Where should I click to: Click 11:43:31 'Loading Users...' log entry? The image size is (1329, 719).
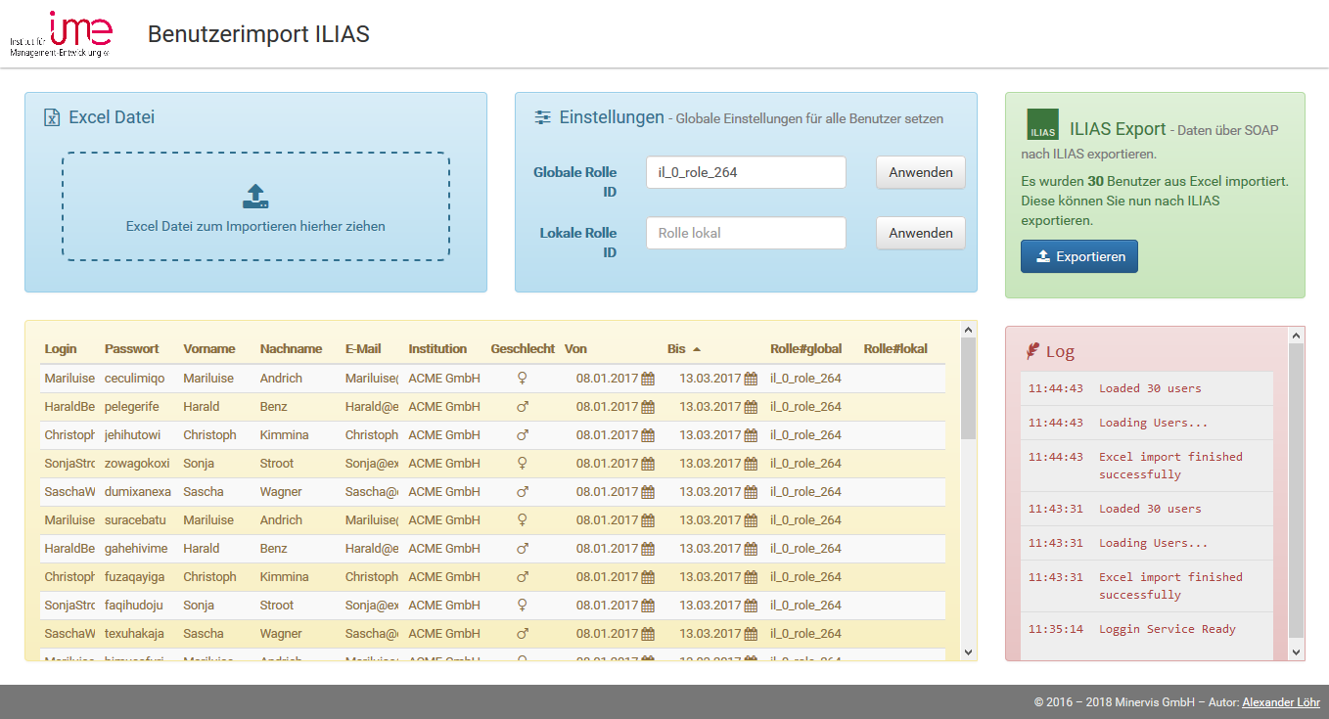click(x=1147, y=543)
